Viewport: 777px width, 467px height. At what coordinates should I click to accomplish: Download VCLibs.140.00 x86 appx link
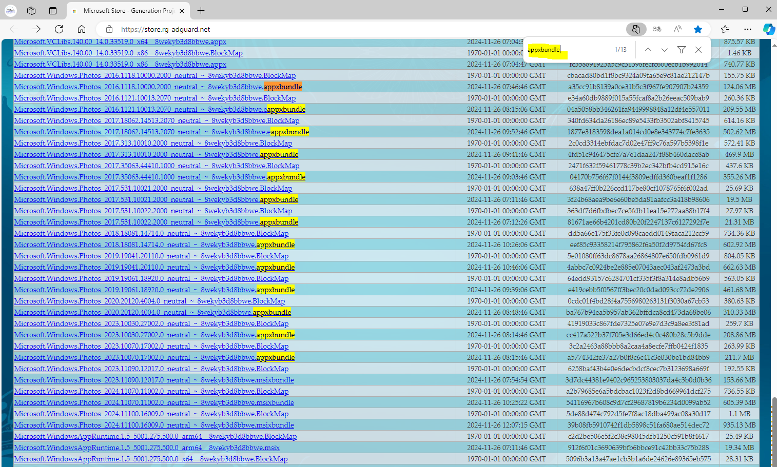(x=120, y=64)
